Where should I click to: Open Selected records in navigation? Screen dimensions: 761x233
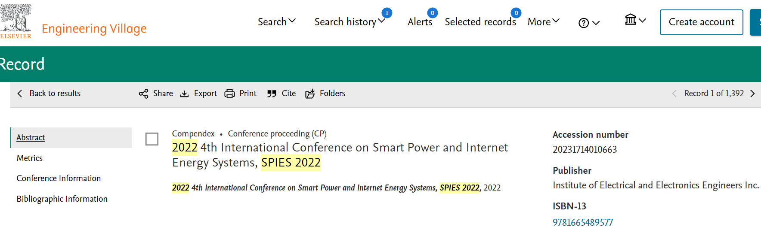[480, 21]
